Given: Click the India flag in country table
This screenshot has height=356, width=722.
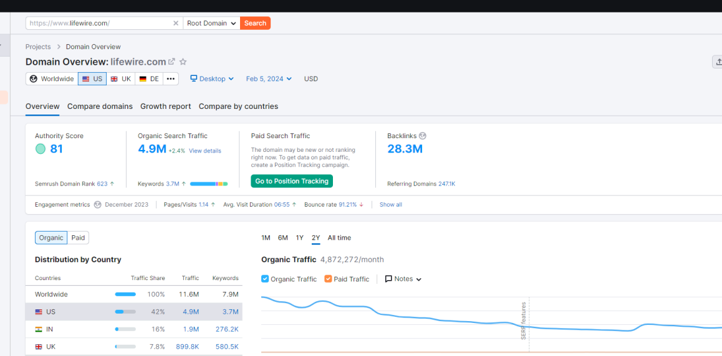Looking at the screenshot, I should pyautogui.click(x=39, y=329).
